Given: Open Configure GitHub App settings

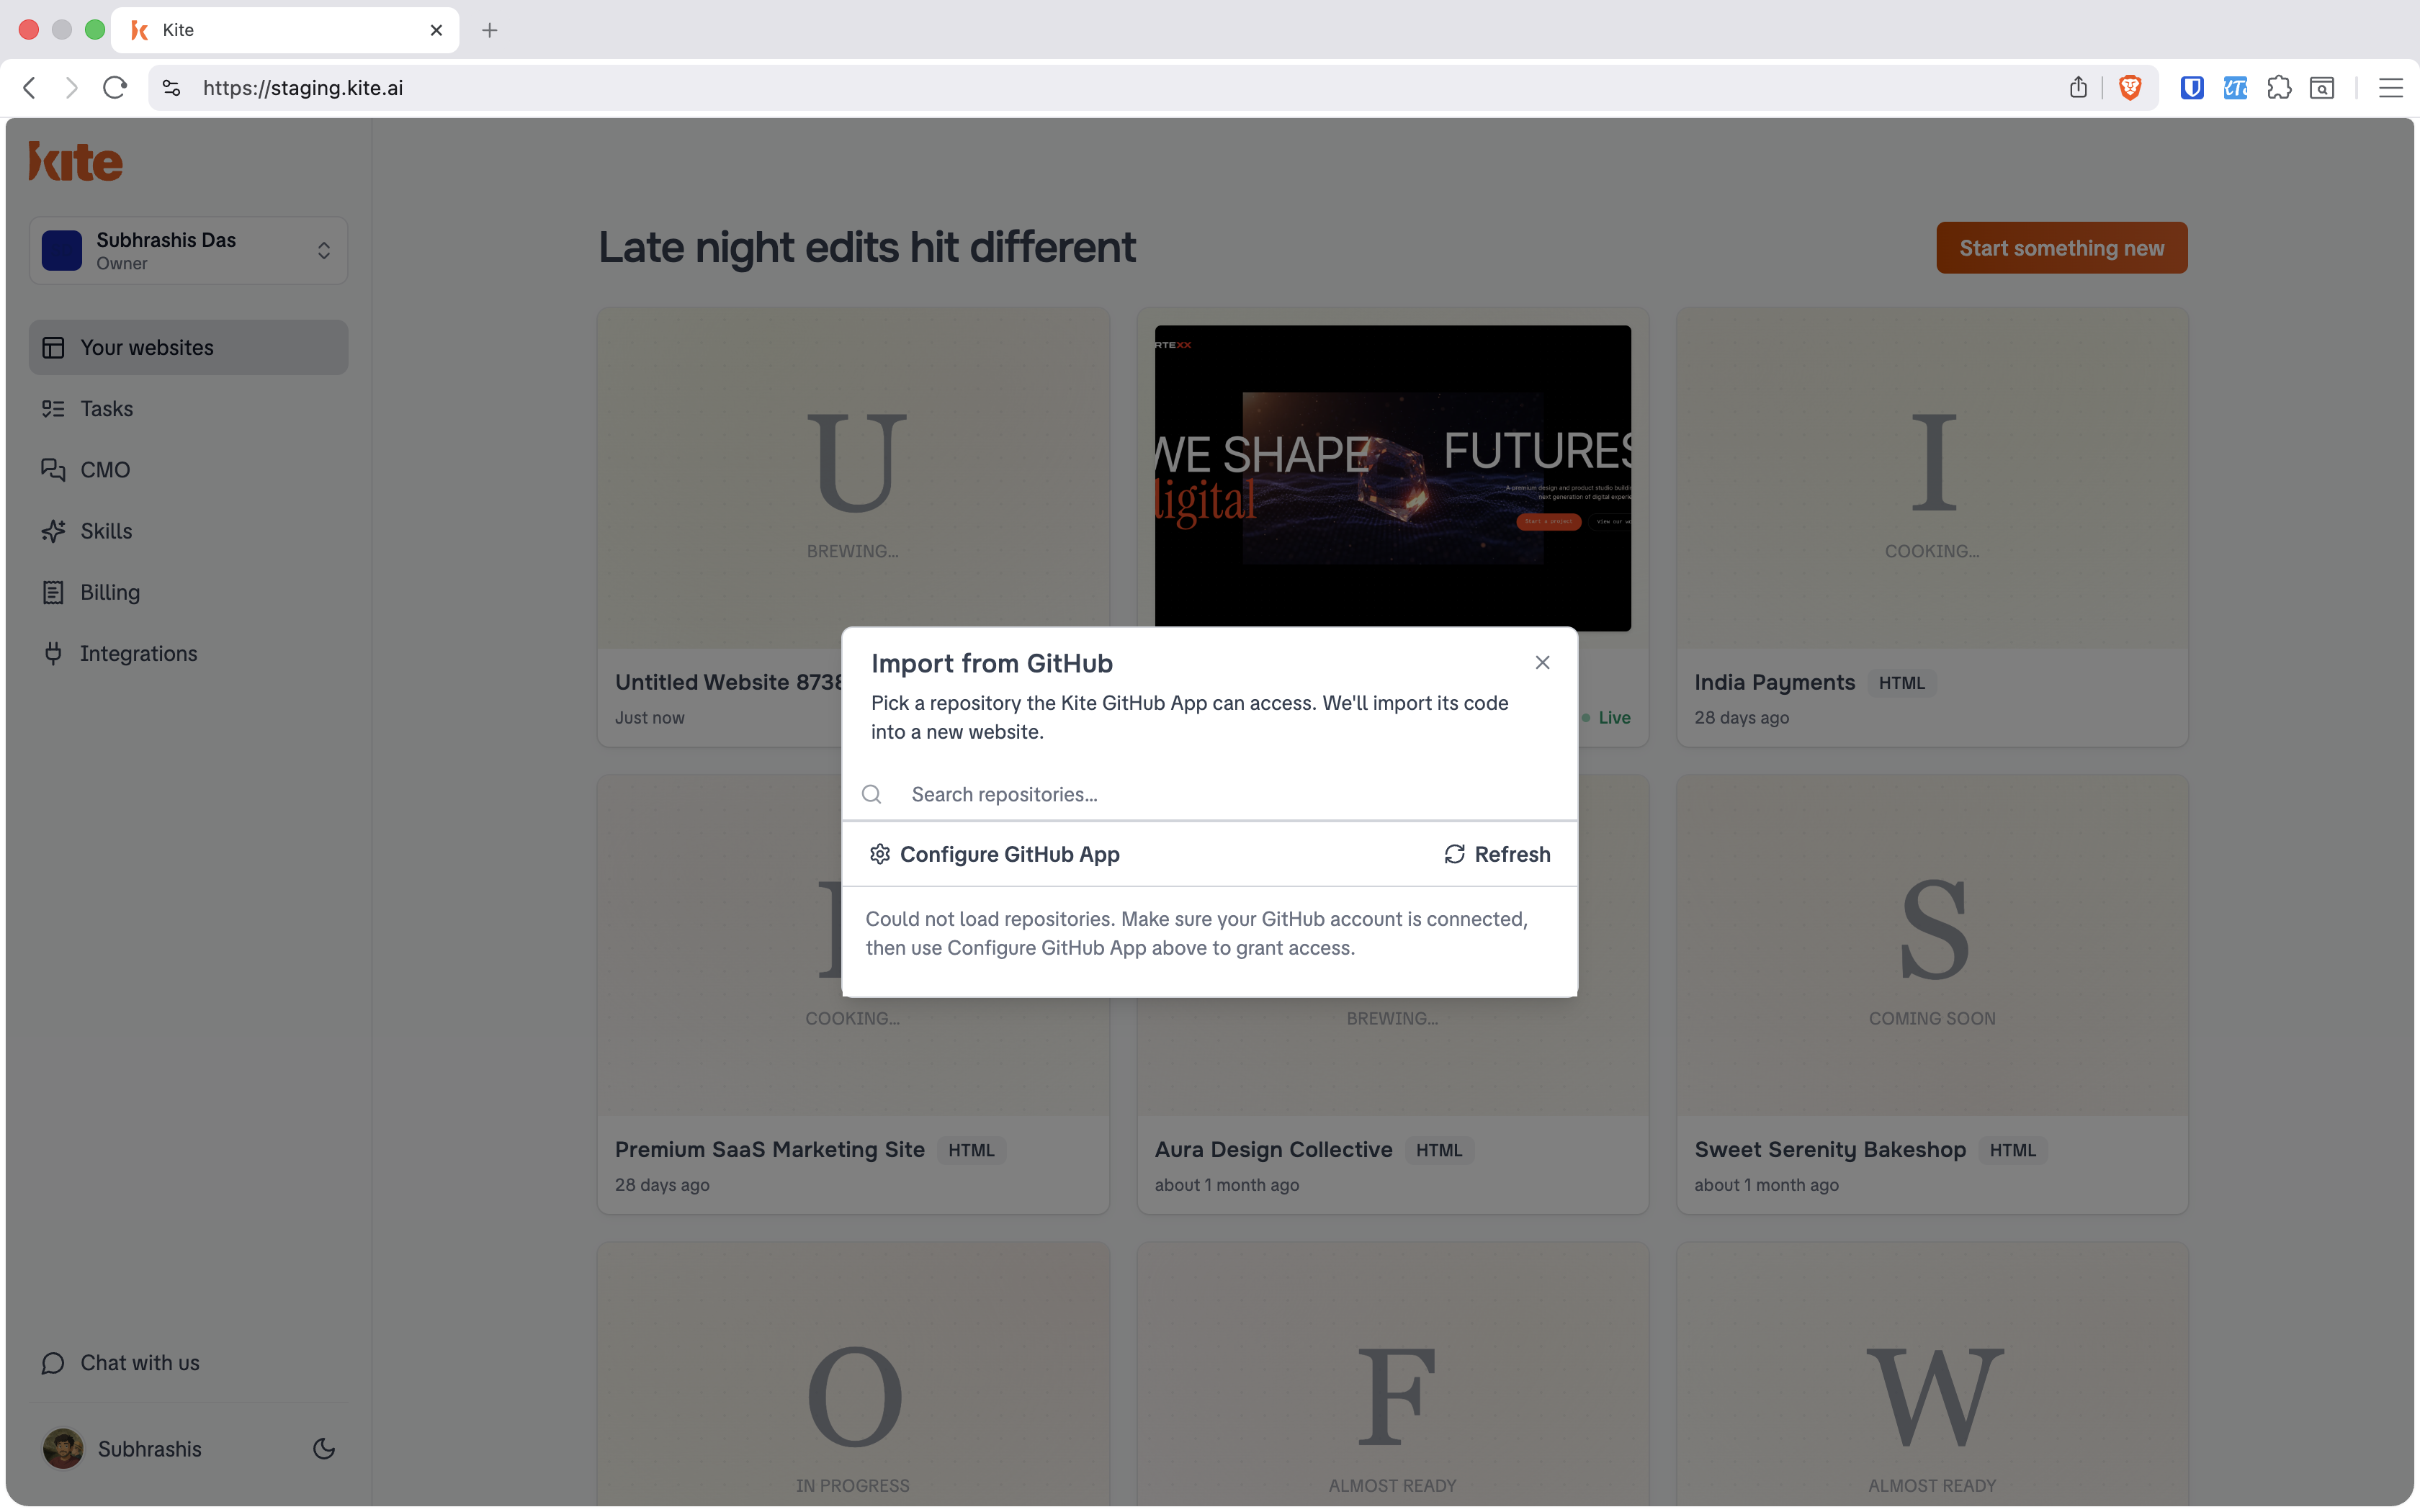Looking at the screenshot, I should click(x=995, y=854).
